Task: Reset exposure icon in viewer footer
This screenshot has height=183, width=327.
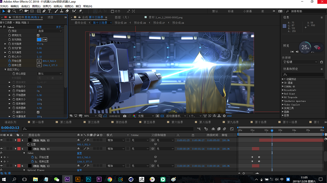Action: click(x=224, y=116)
